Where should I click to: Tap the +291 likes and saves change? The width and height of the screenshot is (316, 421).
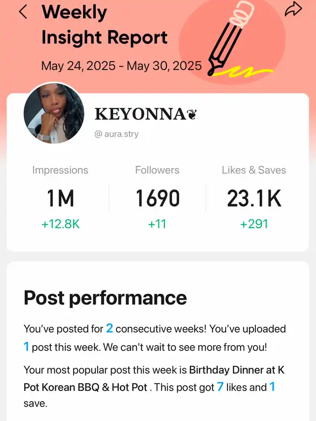pyautogui.click(x=254, y=224)
